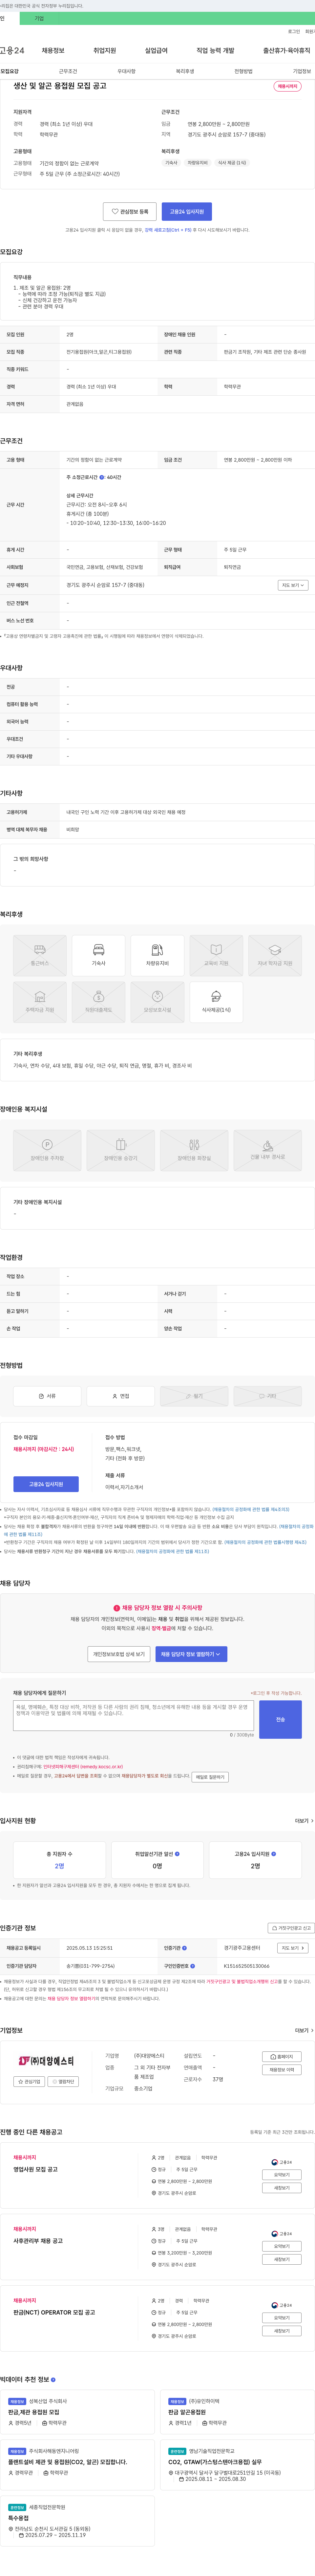The width and height of the screenshot is (315, 2576).
Task: Click the 주택자금 지원 icon
Action: pyautogui.click(x=40, y=1002)
